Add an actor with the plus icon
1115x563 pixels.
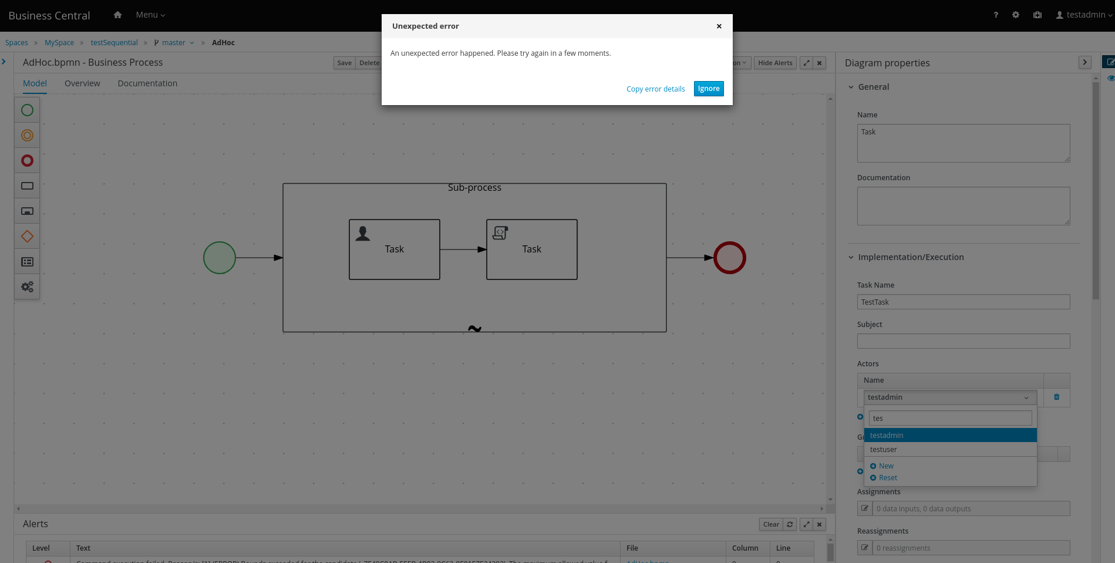pyautogui.click(x=860, y=417)
